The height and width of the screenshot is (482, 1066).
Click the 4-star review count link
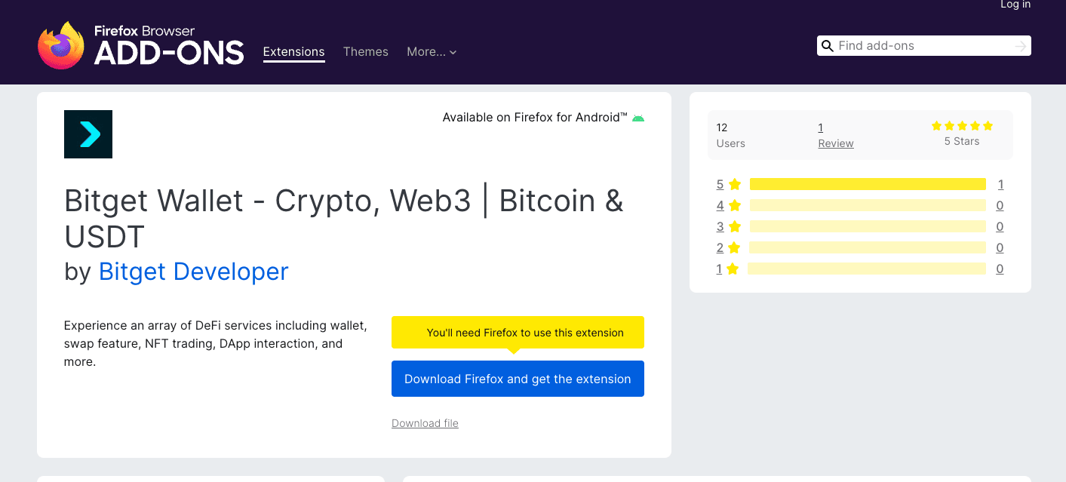tap(1000, 205)
